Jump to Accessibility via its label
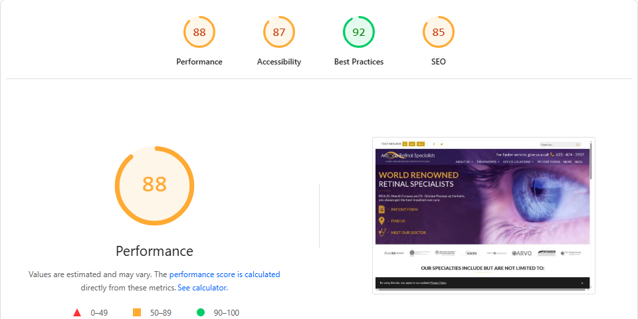 [x=279, y=62]
